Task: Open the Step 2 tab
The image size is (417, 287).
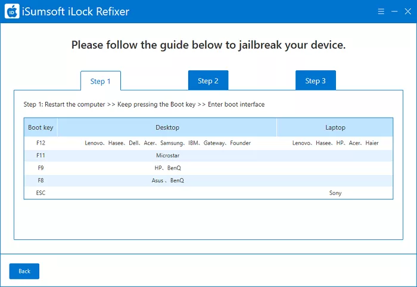Action: [208, 81]
